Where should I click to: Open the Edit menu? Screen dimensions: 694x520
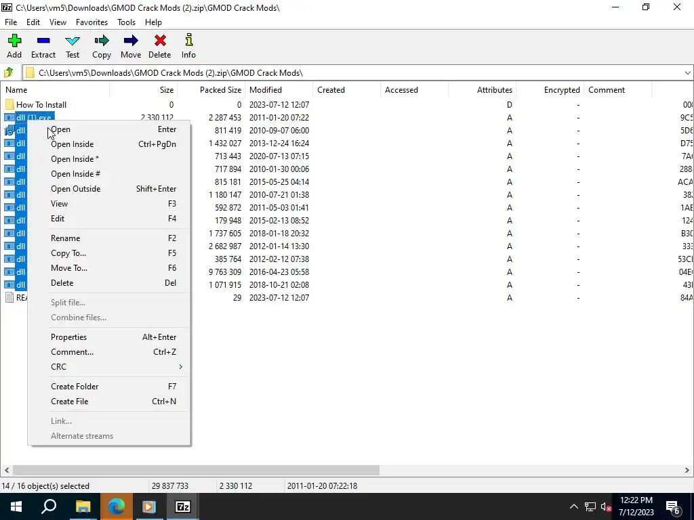click(33, 22)
